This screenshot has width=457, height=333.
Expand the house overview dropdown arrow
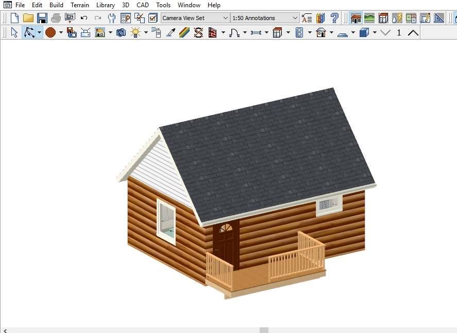[110, 32]
